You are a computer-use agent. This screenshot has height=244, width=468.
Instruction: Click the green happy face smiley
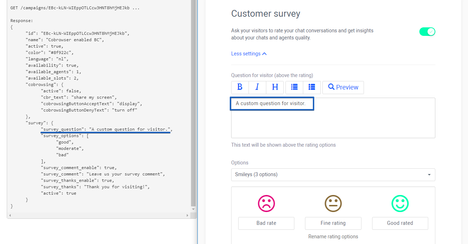[x=400, y=204]
